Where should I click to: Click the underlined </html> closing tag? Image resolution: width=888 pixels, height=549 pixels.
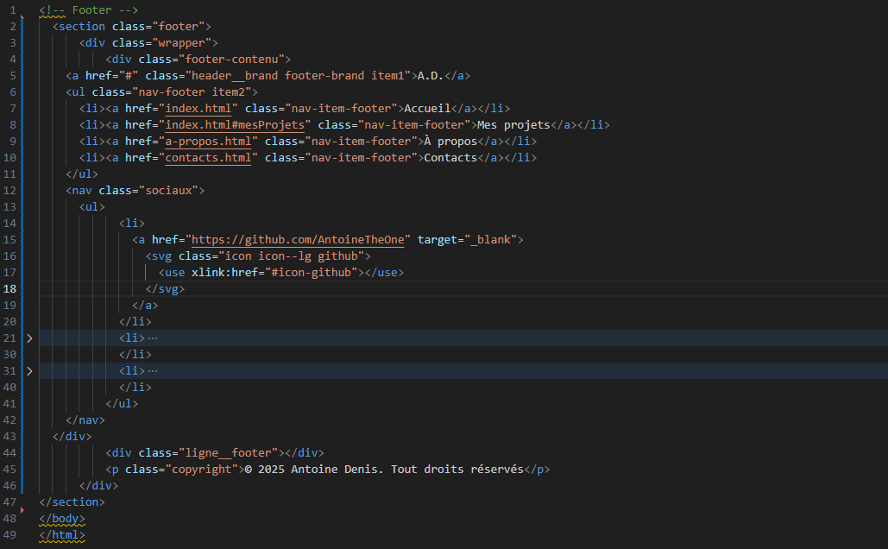pos(61,534)
